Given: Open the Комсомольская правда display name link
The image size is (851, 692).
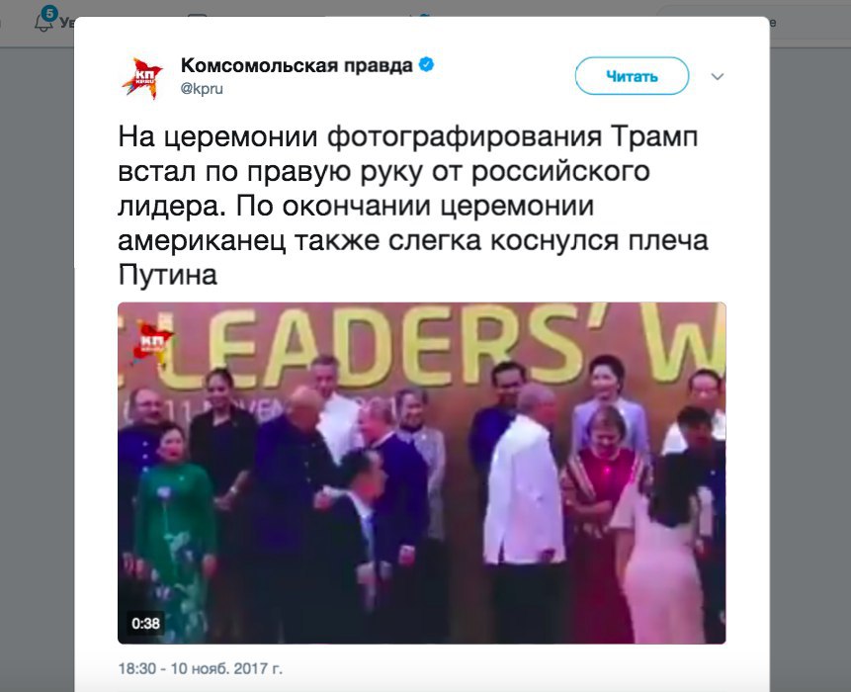Looking at the screenshot, I should coord(297,65).
